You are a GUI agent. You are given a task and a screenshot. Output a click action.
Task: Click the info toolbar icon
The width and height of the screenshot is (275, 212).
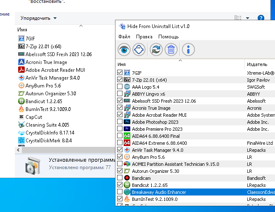click(188, 49)
